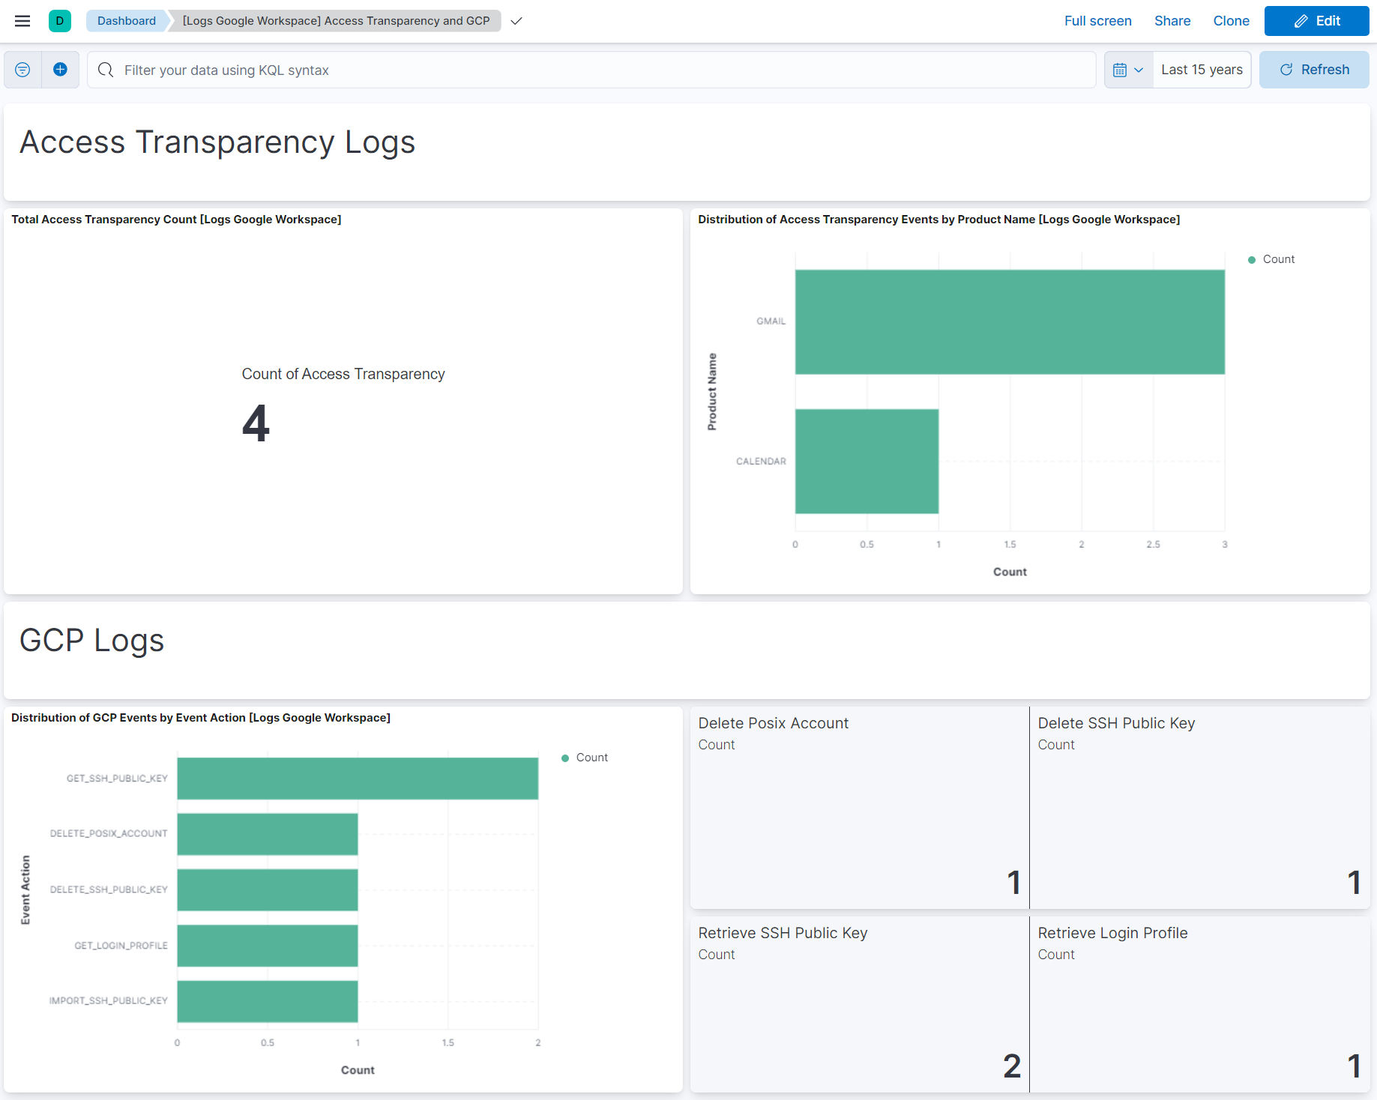The image size is (1377, 1100).
Task: Open the saved query menu icon
Action: click(x=22, y=69)
